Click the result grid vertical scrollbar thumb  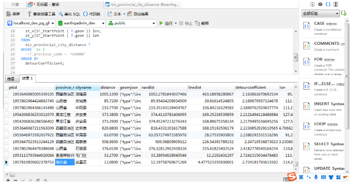pyautogui.click(x=295, y=164)
